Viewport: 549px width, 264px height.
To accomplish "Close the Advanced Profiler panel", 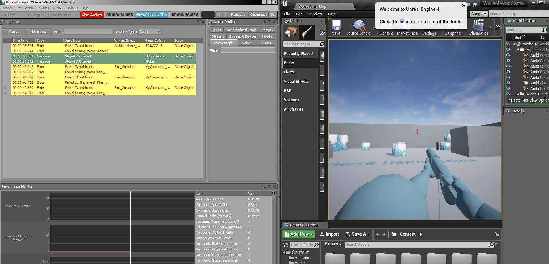I will [x=274, y=22].
